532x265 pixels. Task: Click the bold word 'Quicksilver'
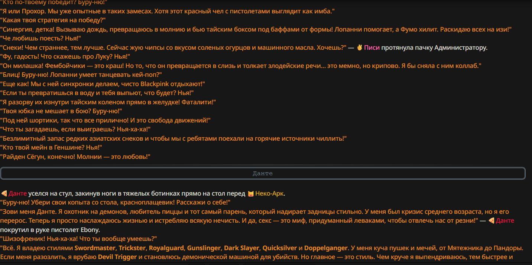click(279, 248)
